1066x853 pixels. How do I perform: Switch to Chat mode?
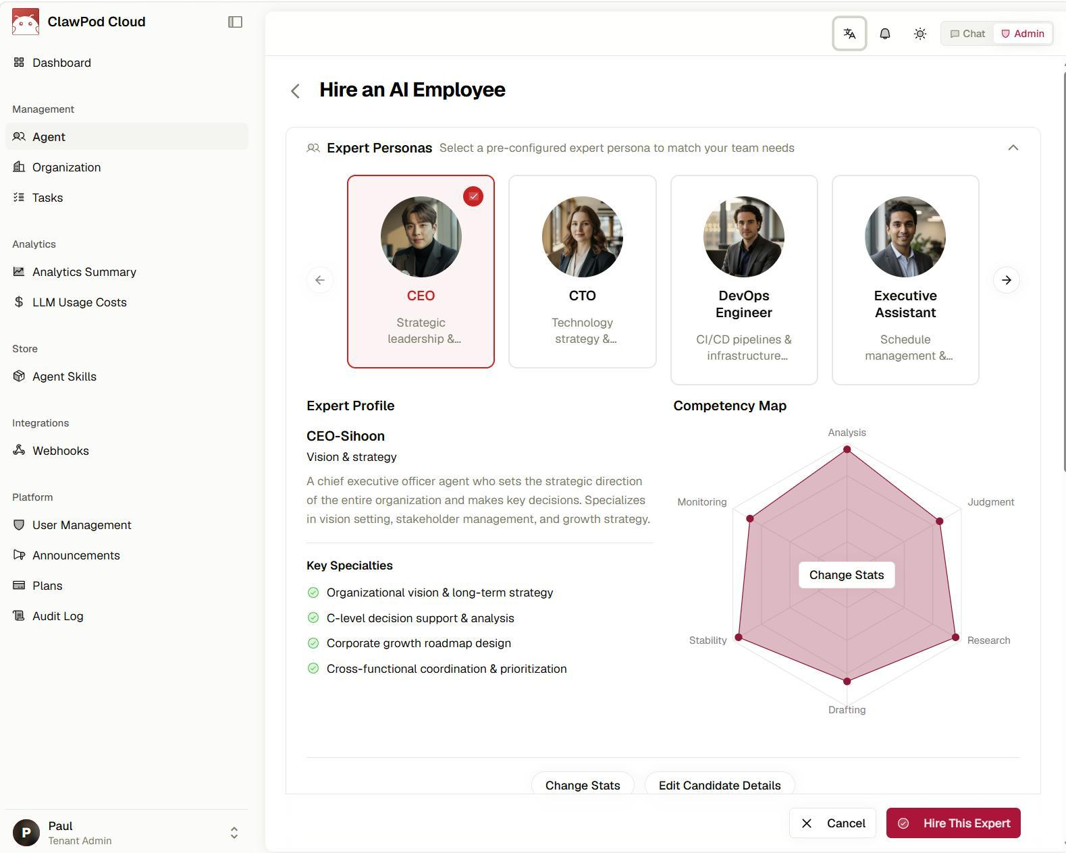click(x=967, y=34)
